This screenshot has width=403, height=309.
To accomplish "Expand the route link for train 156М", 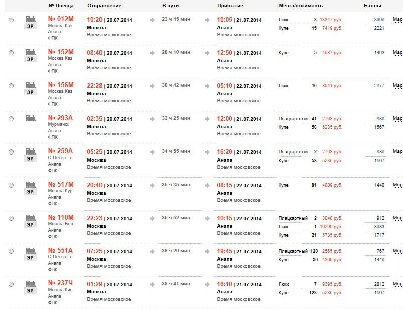I will [x=397, y=86].
